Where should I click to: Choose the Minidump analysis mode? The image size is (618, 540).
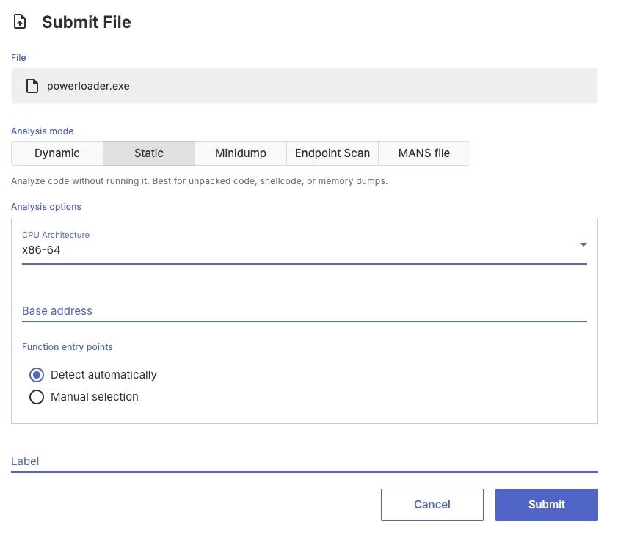[241, 153]
